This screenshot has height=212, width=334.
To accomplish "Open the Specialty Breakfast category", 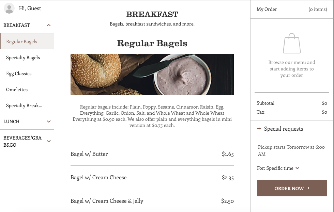I will click(24, 105).
